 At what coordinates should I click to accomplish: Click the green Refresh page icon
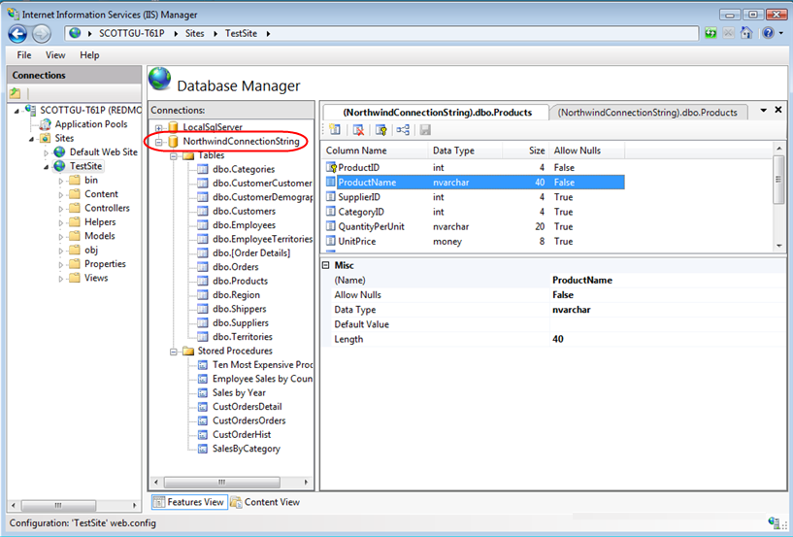pyautogui.click(x=710, y=33)
